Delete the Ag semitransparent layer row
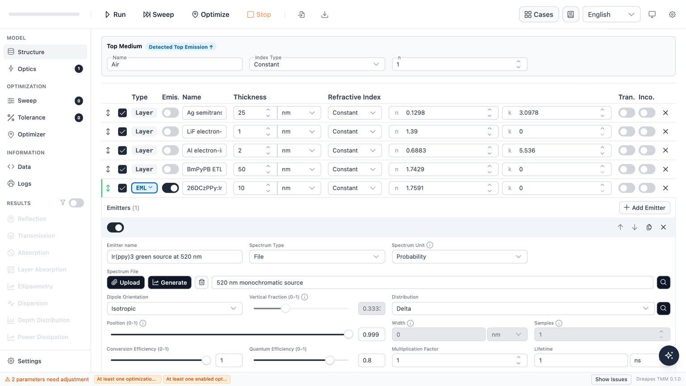Viewport: 686px width, 386px height. (x=665, y=113)
